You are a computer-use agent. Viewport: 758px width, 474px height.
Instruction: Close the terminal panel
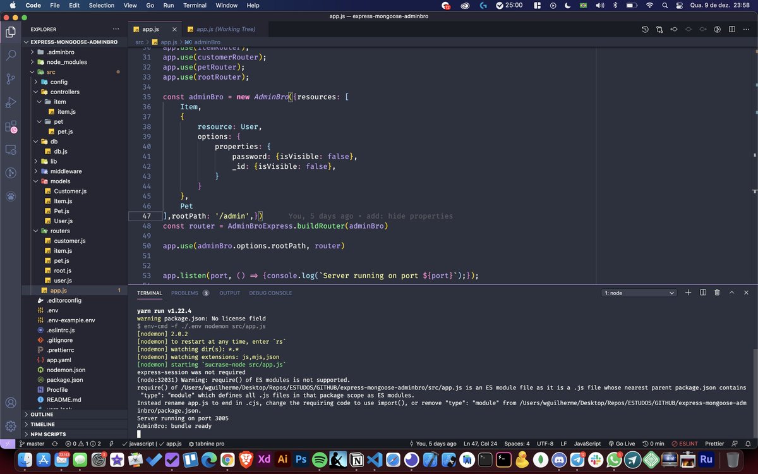[x=746, y=293]
